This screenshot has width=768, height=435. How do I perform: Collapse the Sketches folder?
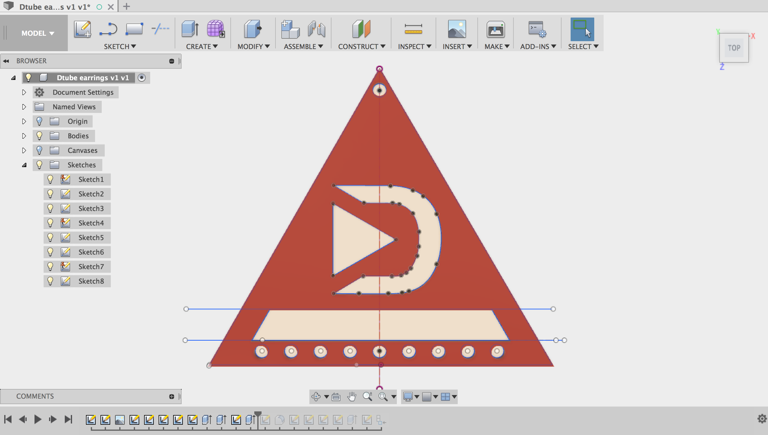(x=24, y=165)
